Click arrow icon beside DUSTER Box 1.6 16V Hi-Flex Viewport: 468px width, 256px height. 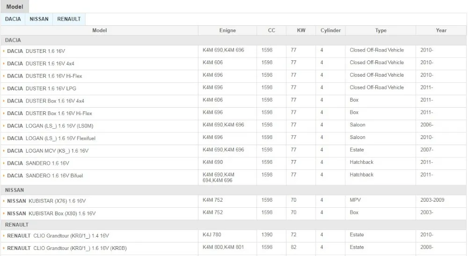(x=4, y=114)
